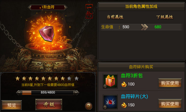Click the red gift box 血符3折包 icon
Viewport: 186px width, 112px height.
[110, 81]
